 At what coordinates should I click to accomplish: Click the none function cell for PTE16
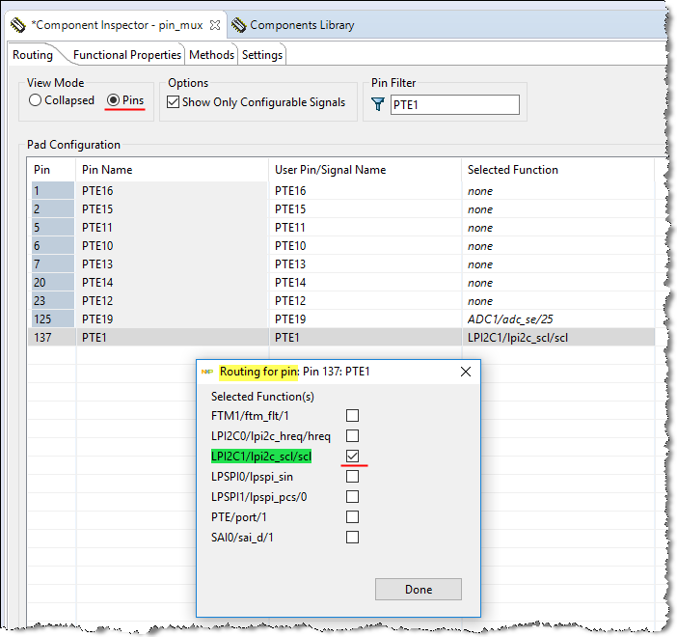[558, 190]
